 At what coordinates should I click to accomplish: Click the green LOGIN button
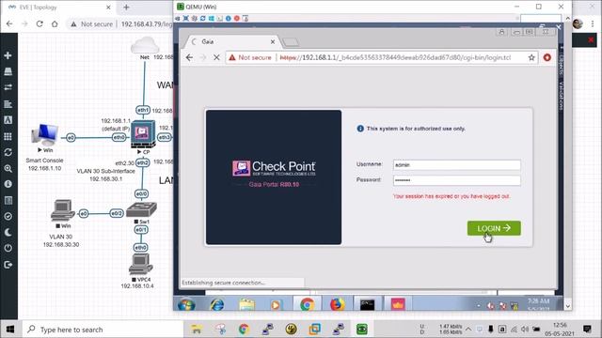(x=494, y=228)
